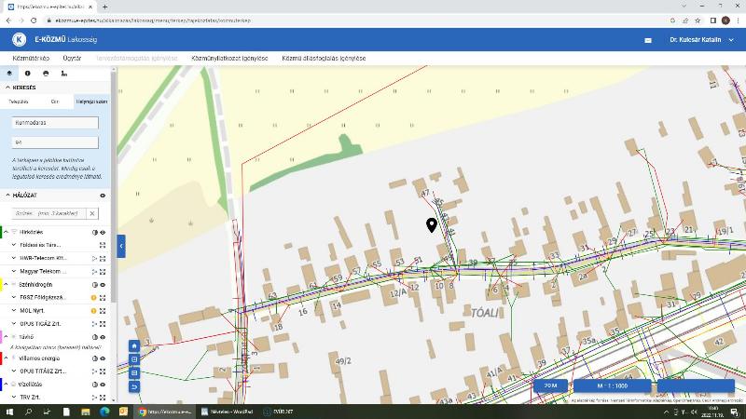
Task: Open File Explorer from the taskbar
Action: 85,412
